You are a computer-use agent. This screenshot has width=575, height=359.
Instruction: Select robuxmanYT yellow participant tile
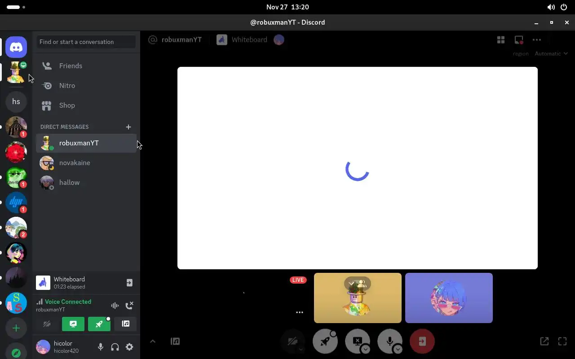point(358,298)
